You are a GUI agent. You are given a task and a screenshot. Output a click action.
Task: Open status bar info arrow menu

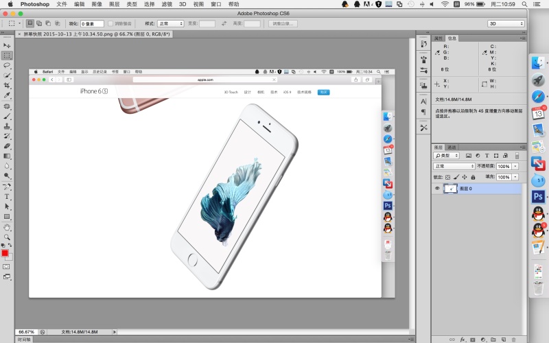[x=115, y=332]
